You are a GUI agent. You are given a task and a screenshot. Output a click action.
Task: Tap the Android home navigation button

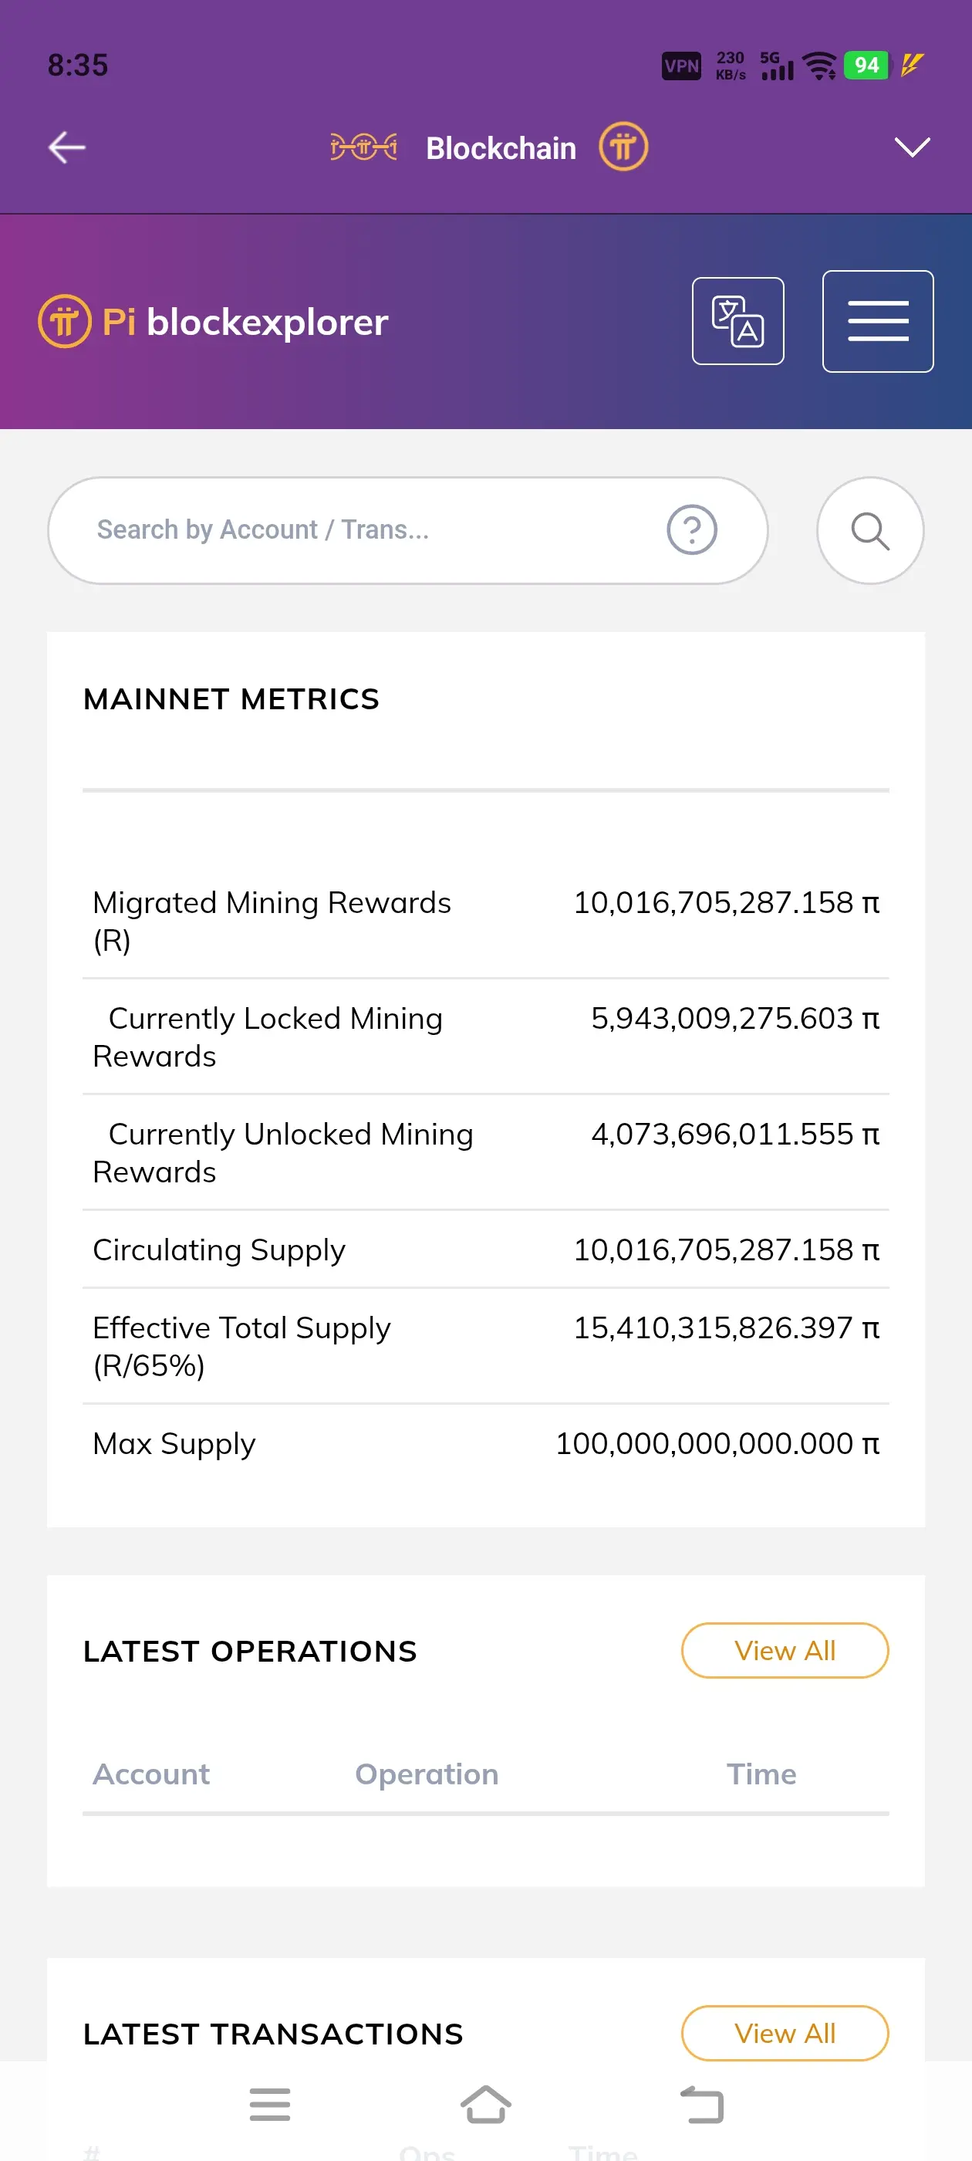485,2104
